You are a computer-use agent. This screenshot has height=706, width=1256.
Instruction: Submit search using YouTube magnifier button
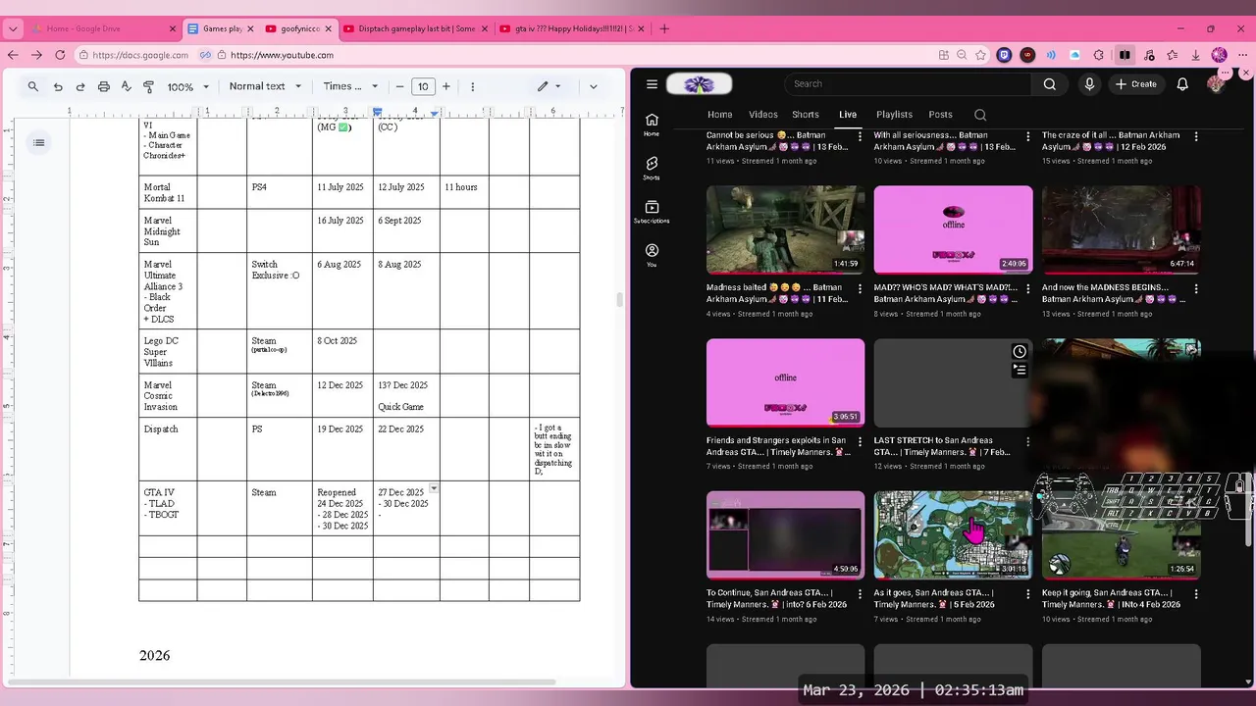point(1049,84)
